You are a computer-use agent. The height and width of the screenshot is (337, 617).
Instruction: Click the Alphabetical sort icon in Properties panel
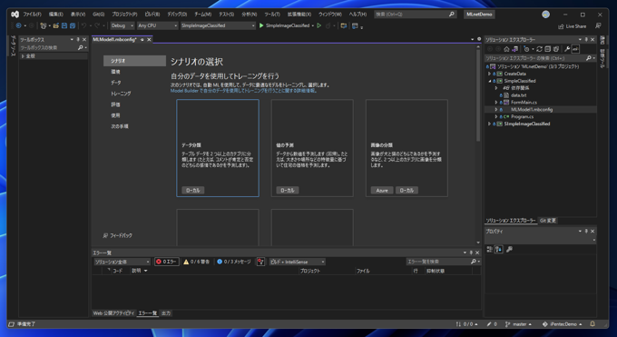click(498, 249)
